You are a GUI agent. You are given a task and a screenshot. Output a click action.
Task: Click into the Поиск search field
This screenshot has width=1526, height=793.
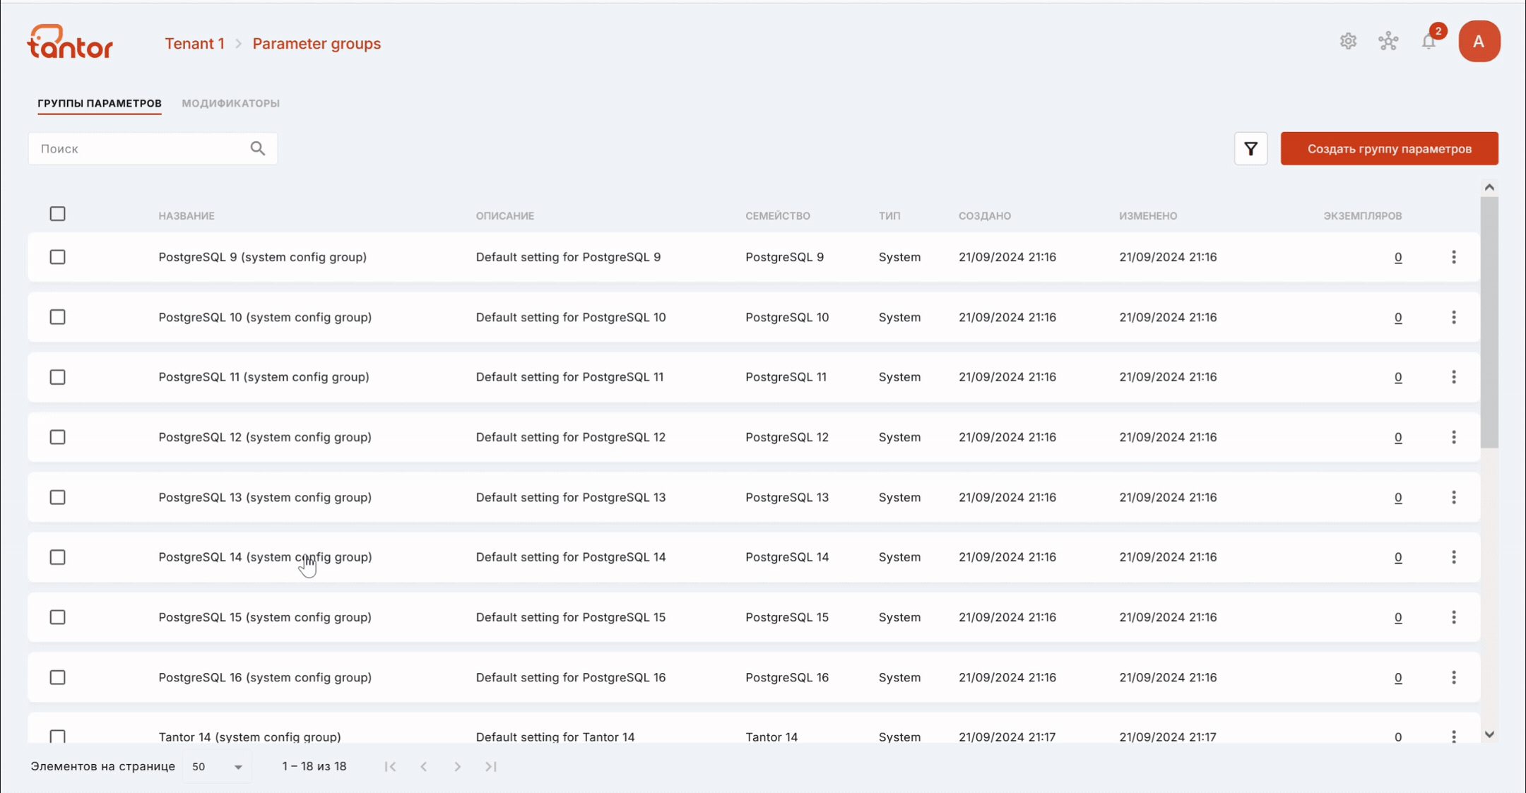(x=141, y=148)
